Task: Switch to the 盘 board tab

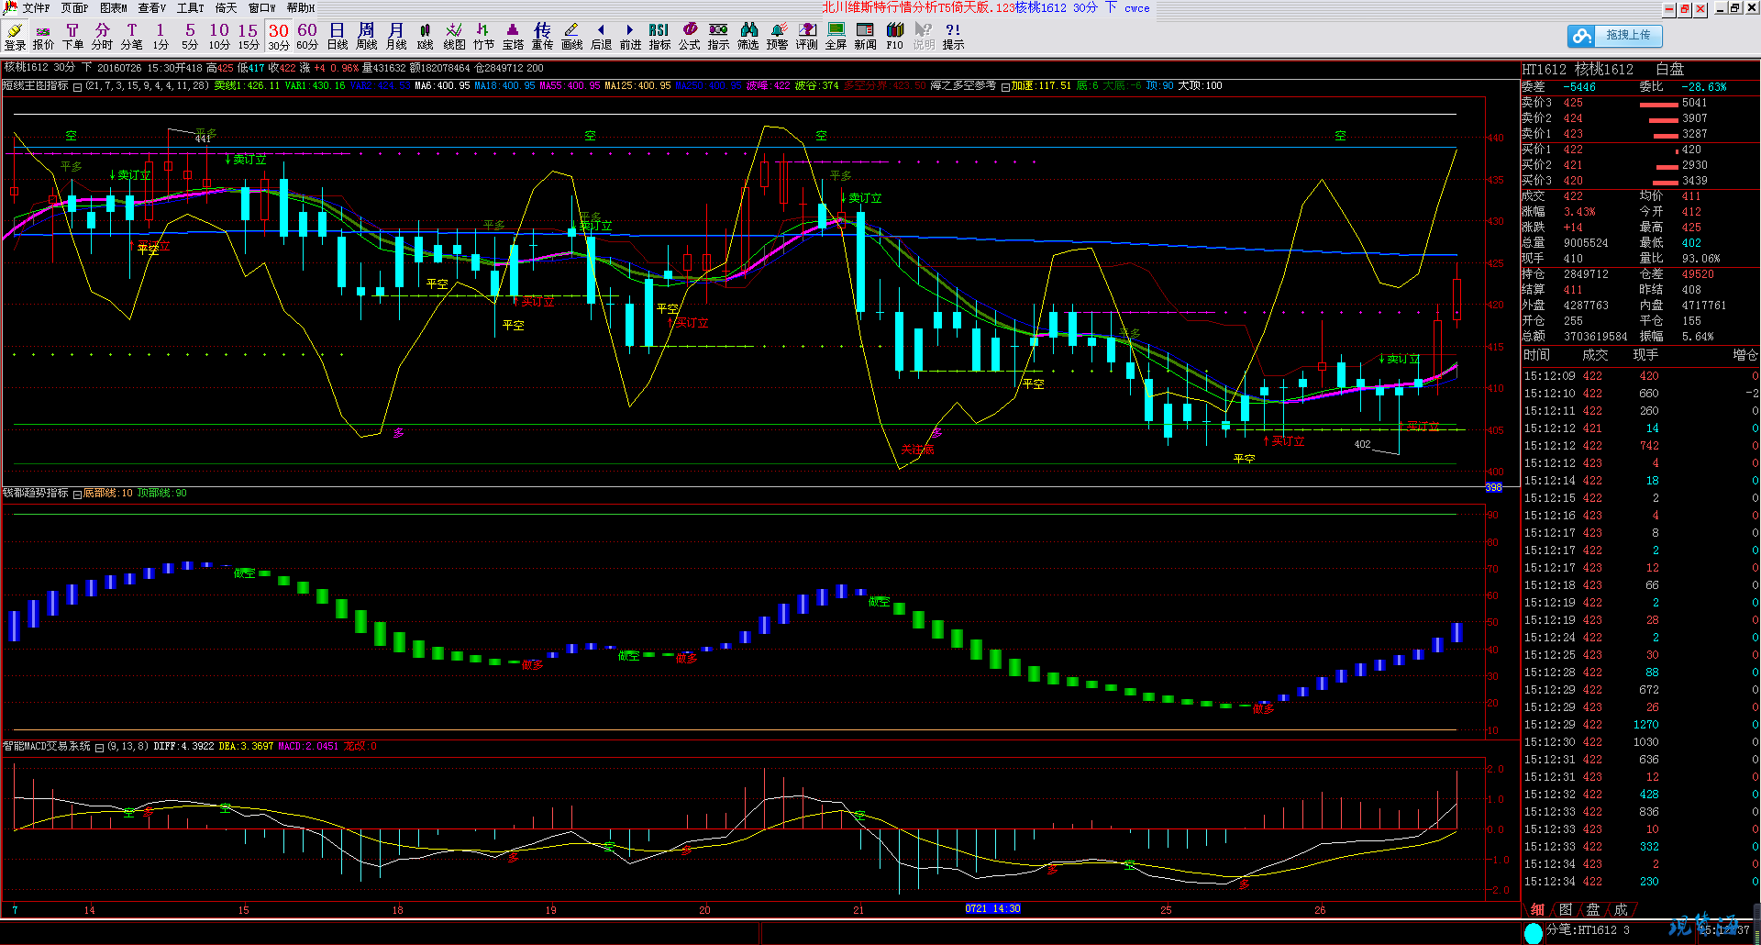Action: [x=1593, y=909]
